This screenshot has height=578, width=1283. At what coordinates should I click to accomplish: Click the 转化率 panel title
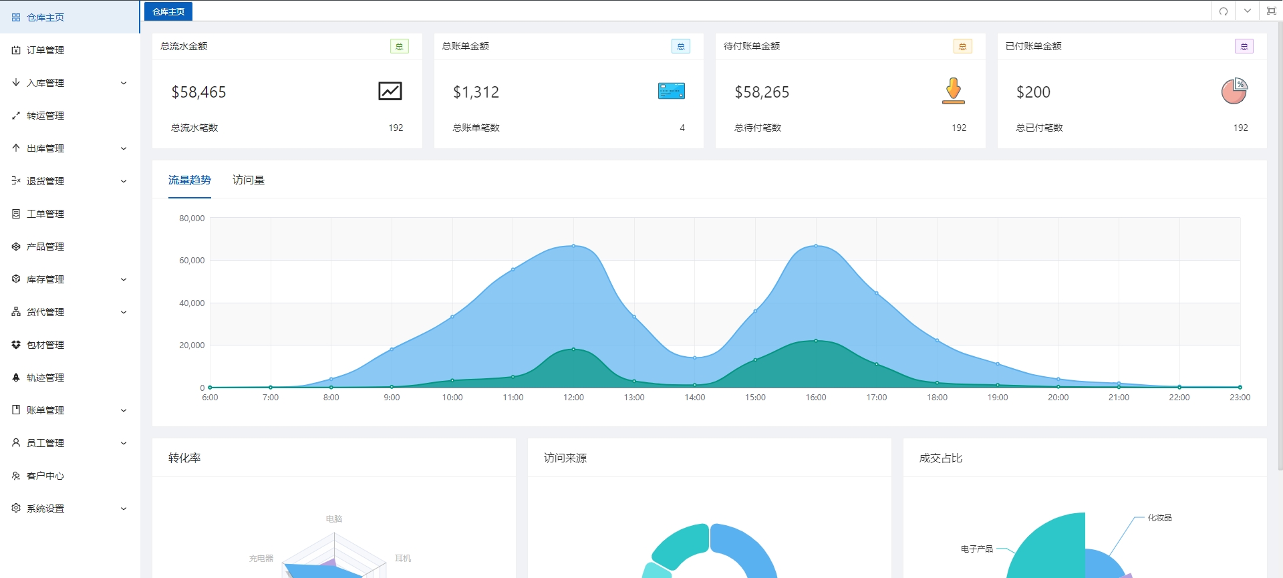pyautogui.click(x=184, y=458)
